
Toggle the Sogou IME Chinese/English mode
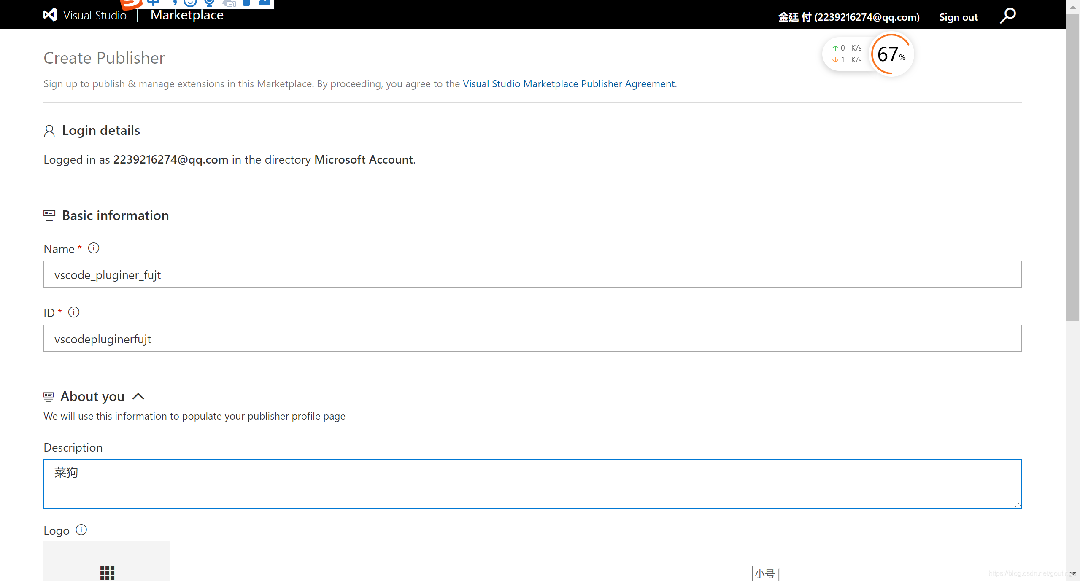(x=154, y=3)
